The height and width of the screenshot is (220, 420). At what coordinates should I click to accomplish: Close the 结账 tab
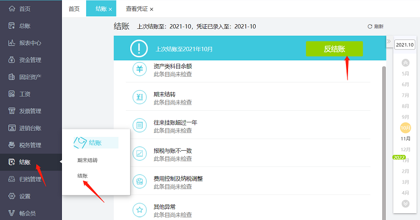110,9
